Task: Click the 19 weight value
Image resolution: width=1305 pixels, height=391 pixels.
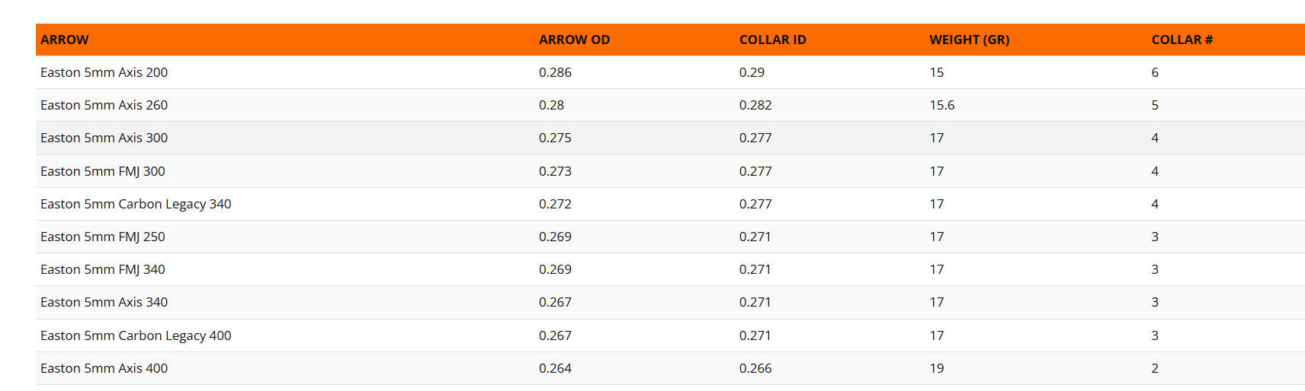Action: click(937, 368)
